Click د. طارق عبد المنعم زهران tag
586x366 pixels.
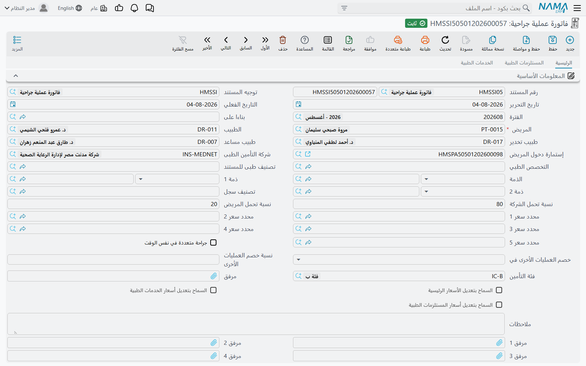click(47, 142)
